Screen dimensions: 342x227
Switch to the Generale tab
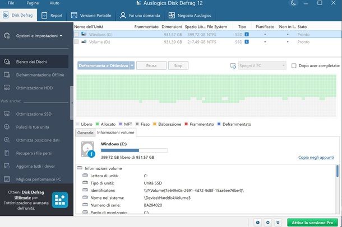(85, 133)
